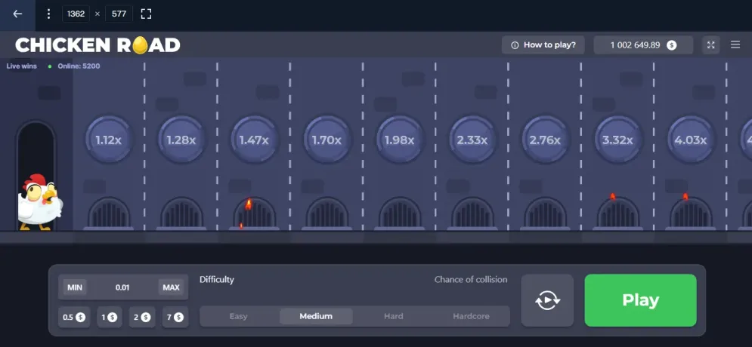Select Medium difficulty
The image size is (752, 347).
(x=316, y=316)
